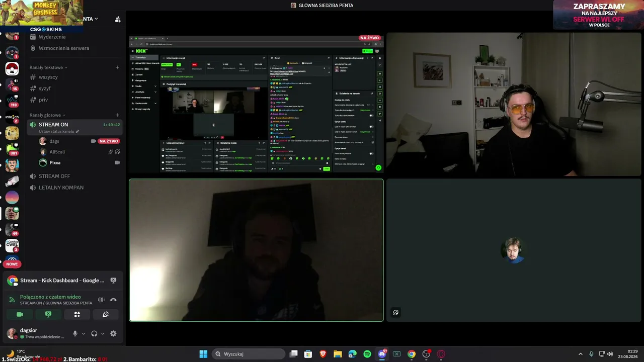The height and width of the screenshot is (362, 644).
Task: Open the into tech server icon
Action: [x=12, y=117]
